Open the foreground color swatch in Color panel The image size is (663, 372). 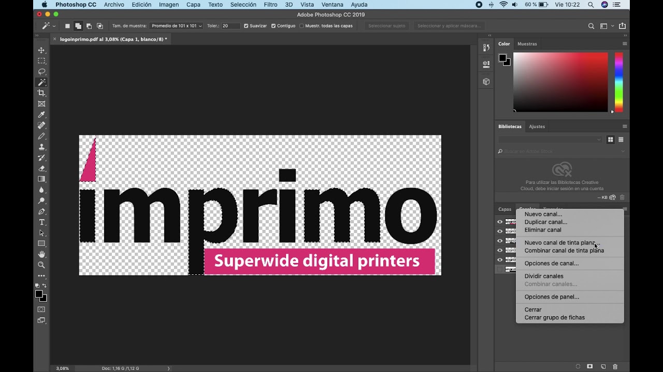(502, 58)
